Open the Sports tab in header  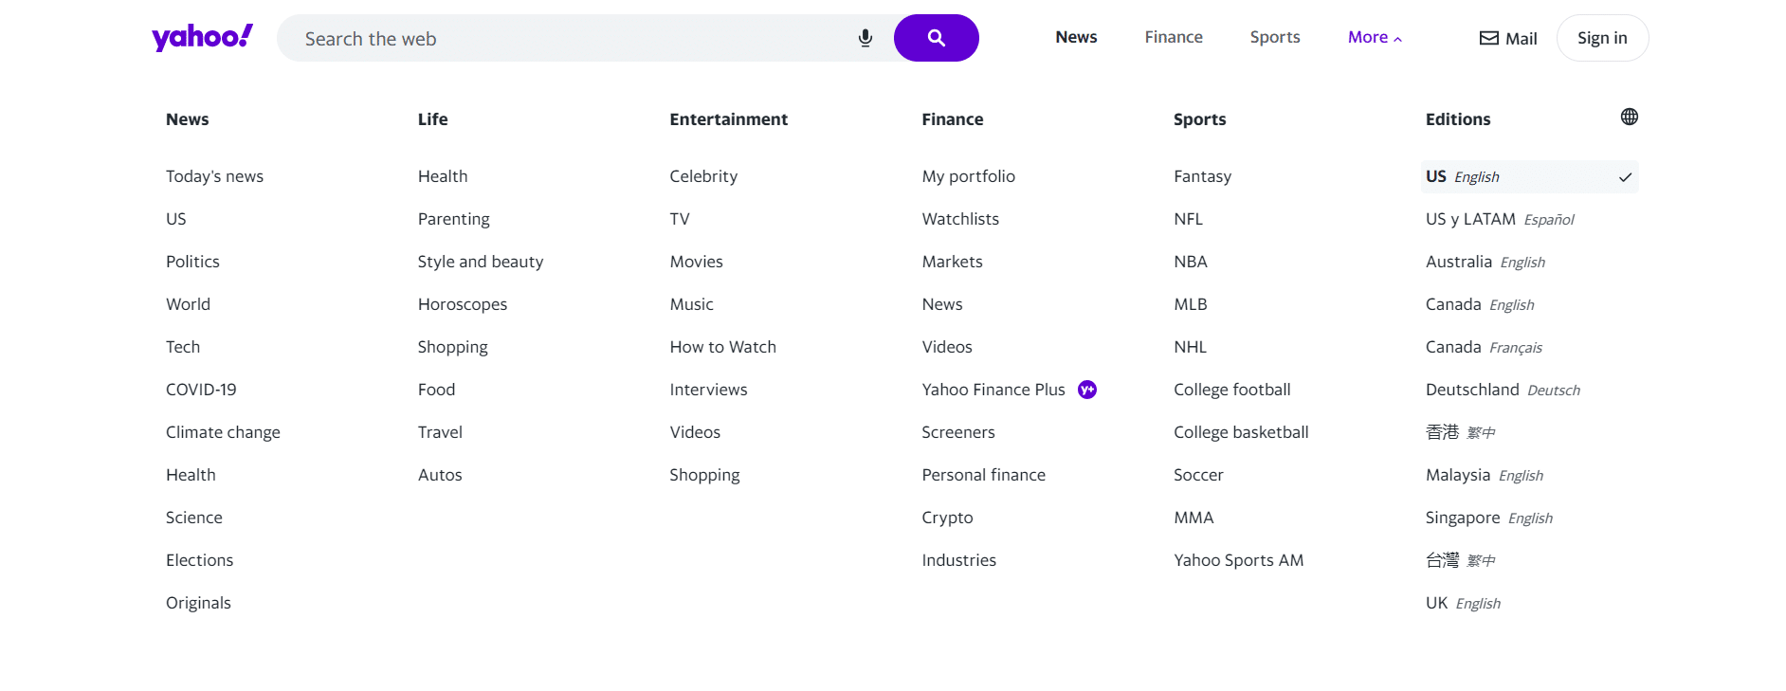tap(1274, 37)
